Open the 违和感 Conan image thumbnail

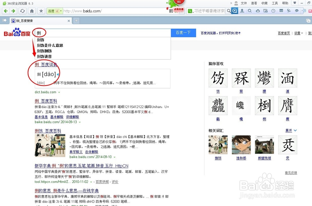coord(241,145)
